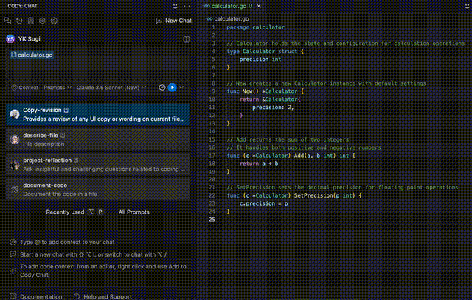
Task: Open the Cody settings gear icon
Action: (42, 21)
